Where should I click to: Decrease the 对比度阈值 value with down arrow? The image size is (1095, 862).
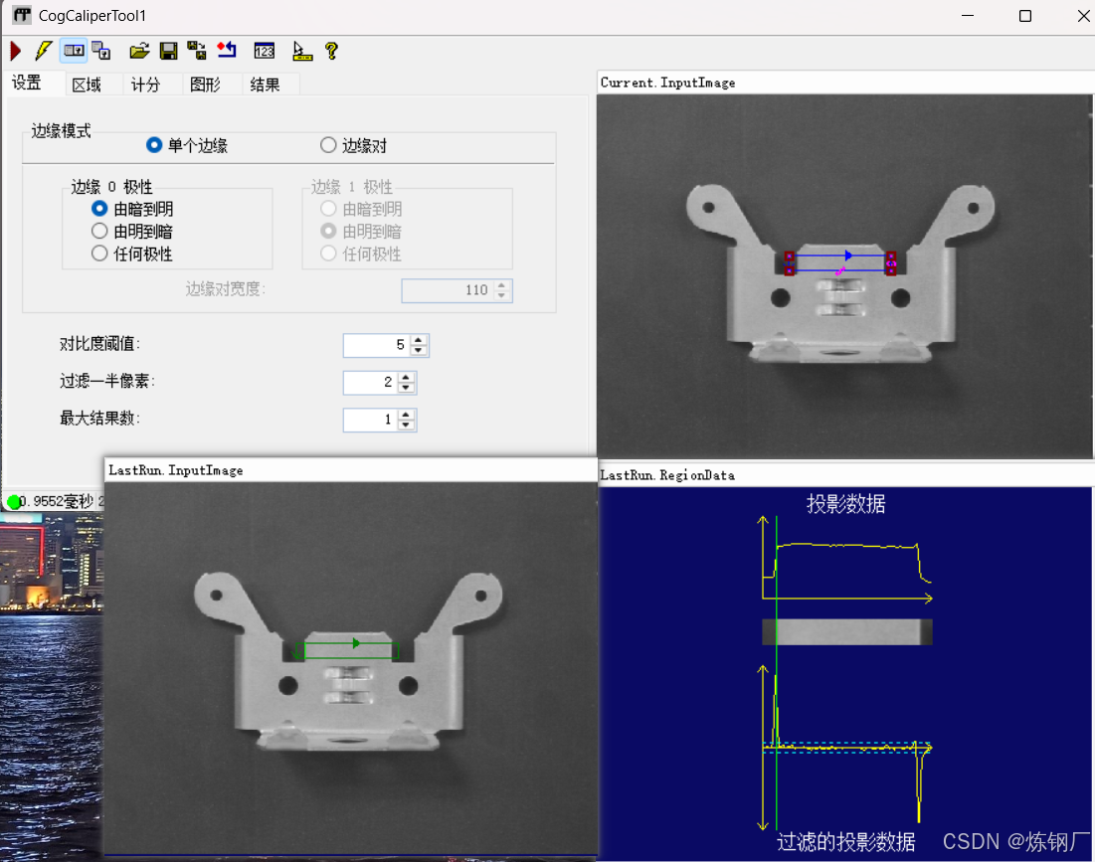(419, 350)
